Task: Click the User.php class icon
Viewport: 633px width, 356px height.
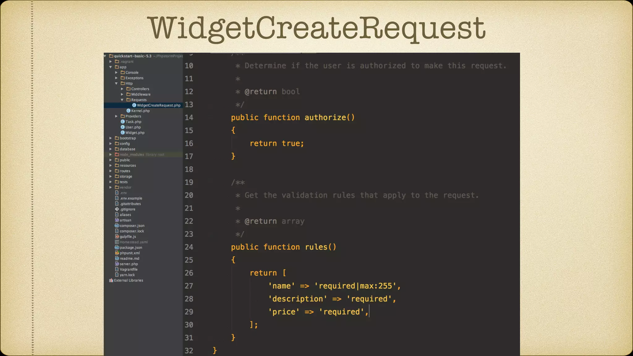Action: (123, 127)
